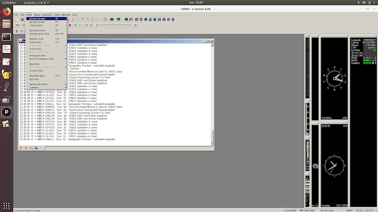Click the player position slider
The image size is (378, 212).
point(113,25)
